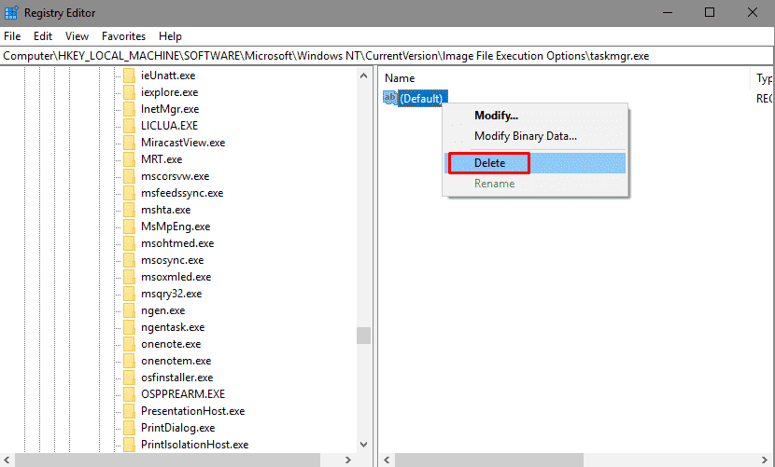Click the onenote.exe folder icon

tap(129, 344)
